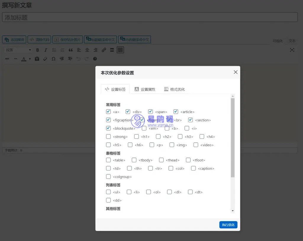Insert a blockquote using the quote icon

(70, 50)
